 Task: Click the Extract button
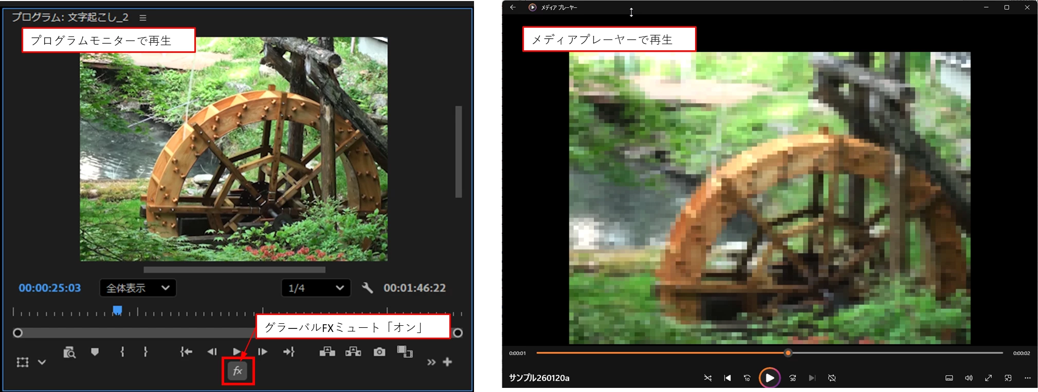[353, 352]
